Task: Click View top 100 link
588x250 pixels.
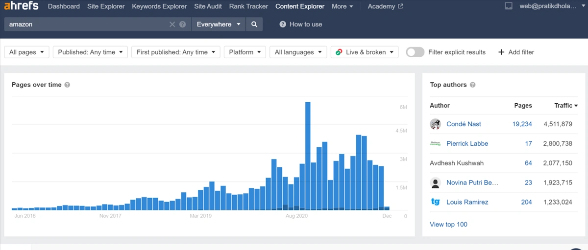Action: (448, 225)
